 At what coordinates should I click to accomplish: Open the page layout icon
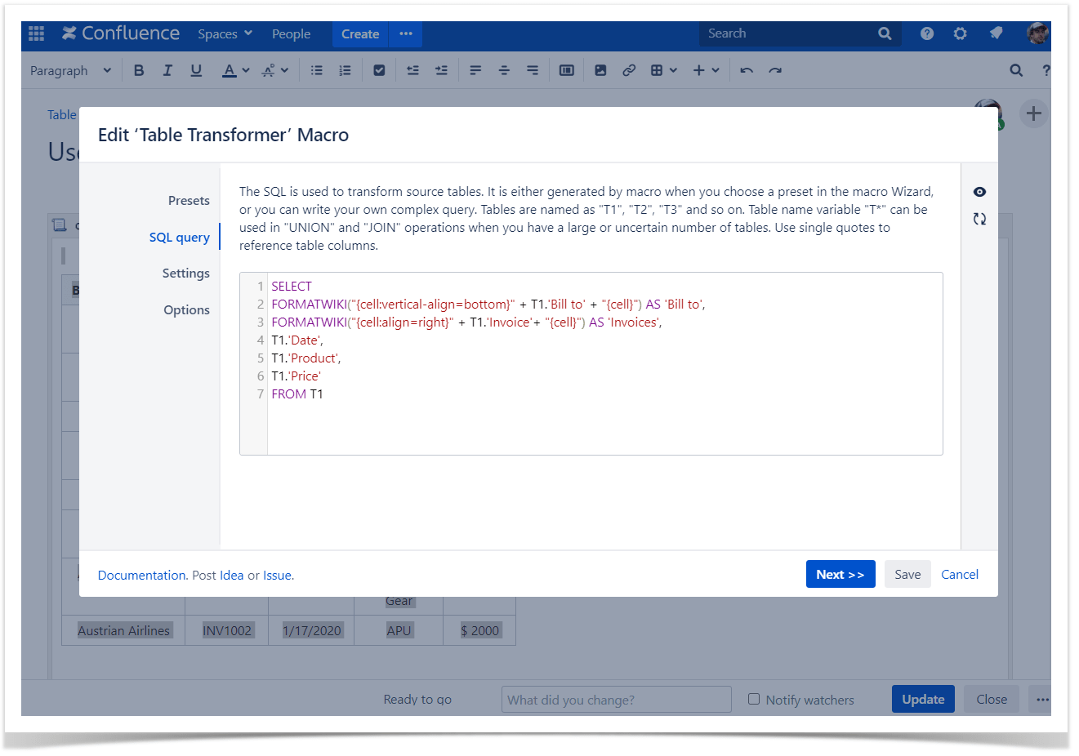tap(567, 70)
